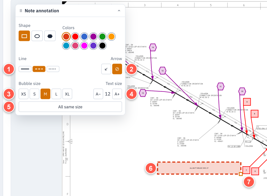Increase text size with A+

tap(117, 94)
